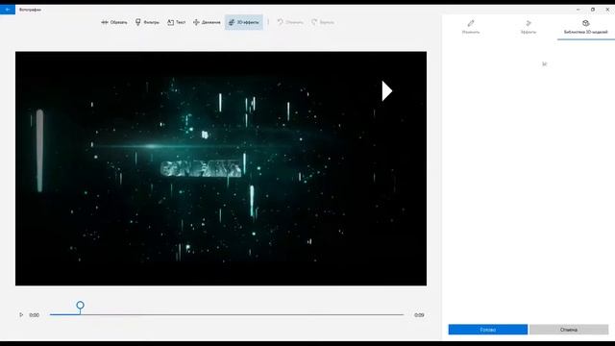Open the Текст (text) tool
The width and height of the screenshot is (615, 346).
(176, 22)
